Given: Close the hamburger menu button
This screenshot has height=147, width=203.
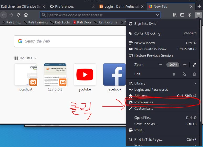Looking at the screenshot, I should 199,15.
